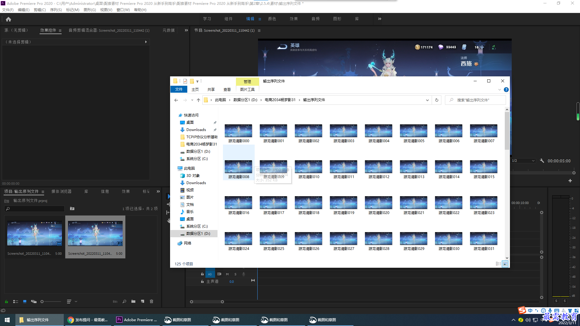Open the 文件(F) menu in Premiere
This screenshot has width=580, height=326.
point(8,10)
